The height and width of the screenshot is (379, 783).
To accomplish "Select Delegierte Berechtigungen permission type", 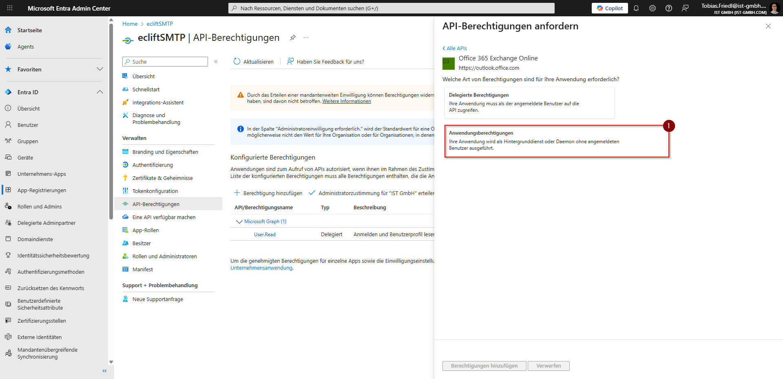I will click(x=529, y=102).
